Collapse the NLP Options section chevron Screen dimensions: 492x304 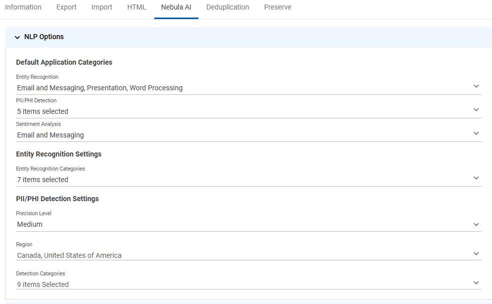17,37
